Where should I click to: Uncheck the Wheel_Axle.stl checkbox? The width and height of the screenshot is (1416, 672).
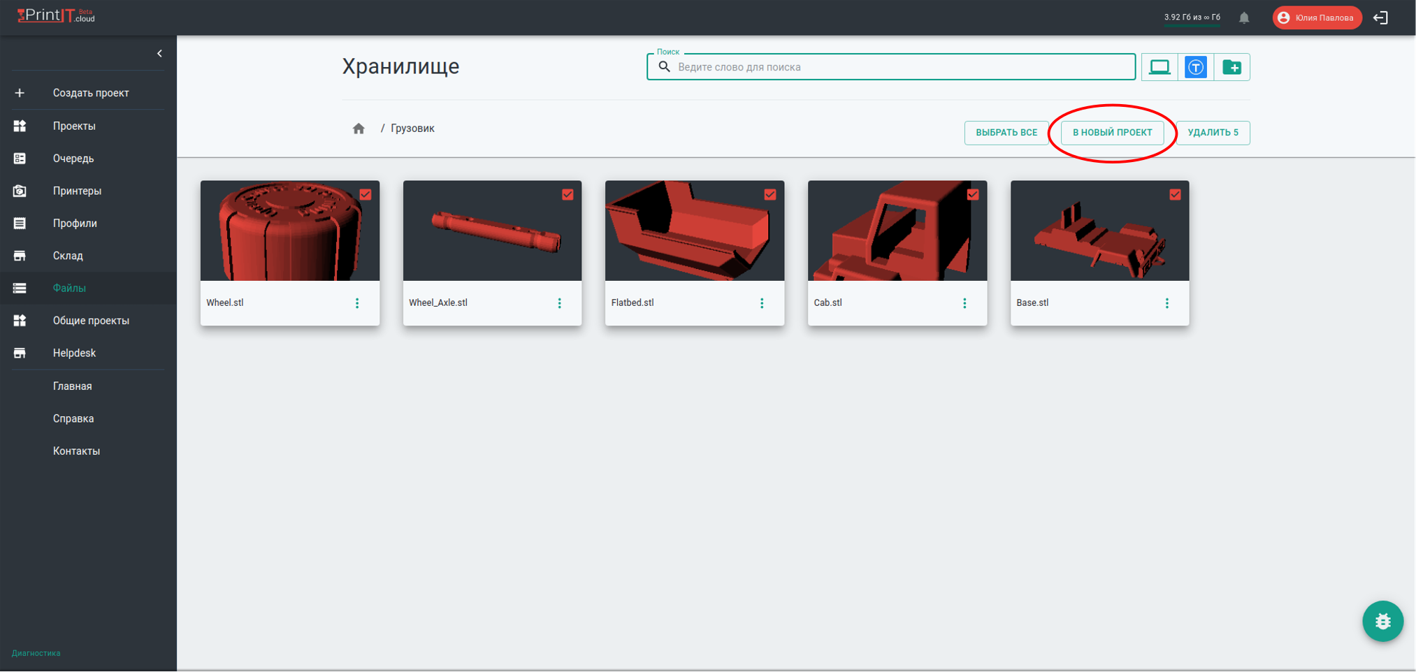click(x=568, y=195)
